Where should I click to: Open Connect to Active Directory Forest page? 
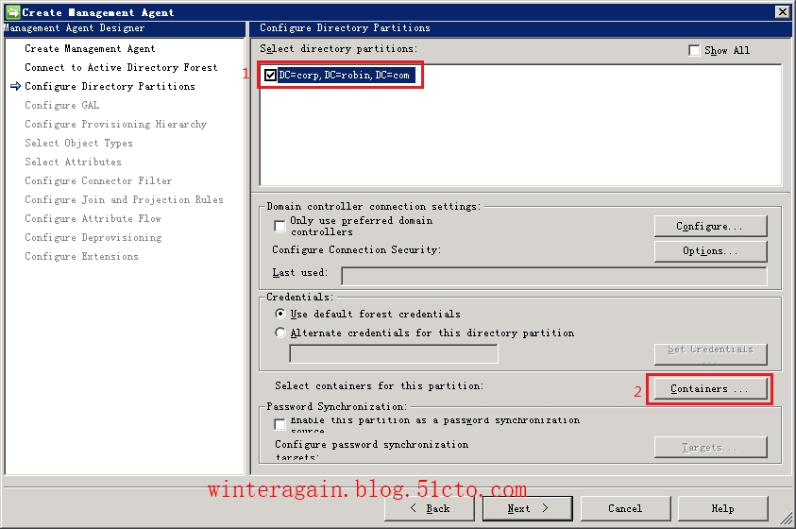tap(121, 67)
